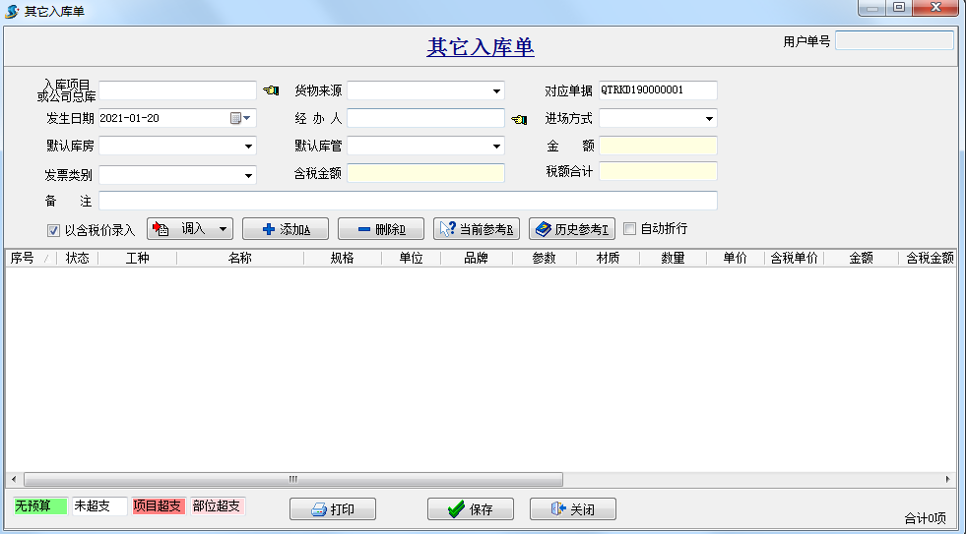Open 当前参考R reference
Image resolution: width=966 pixels, height=534 pixels.
[x=477, y=229]
